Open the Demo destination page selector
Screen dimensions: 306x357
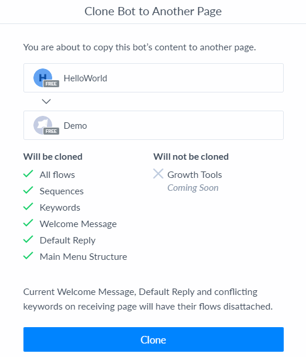pyautogui.click(x=154, y=125)
